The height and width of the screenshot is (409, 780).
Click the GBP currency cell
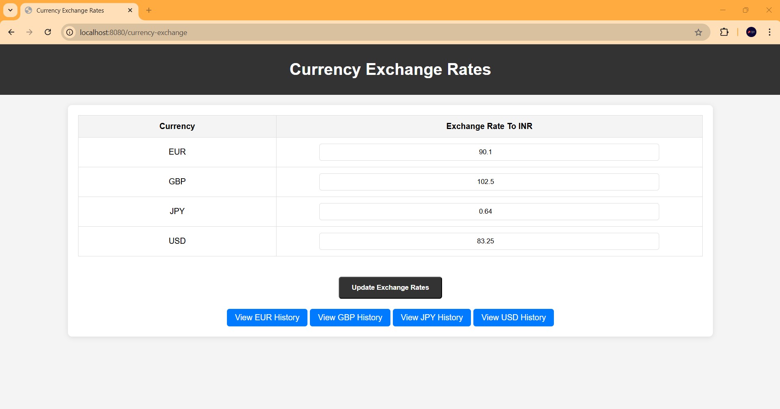point(177,182)
